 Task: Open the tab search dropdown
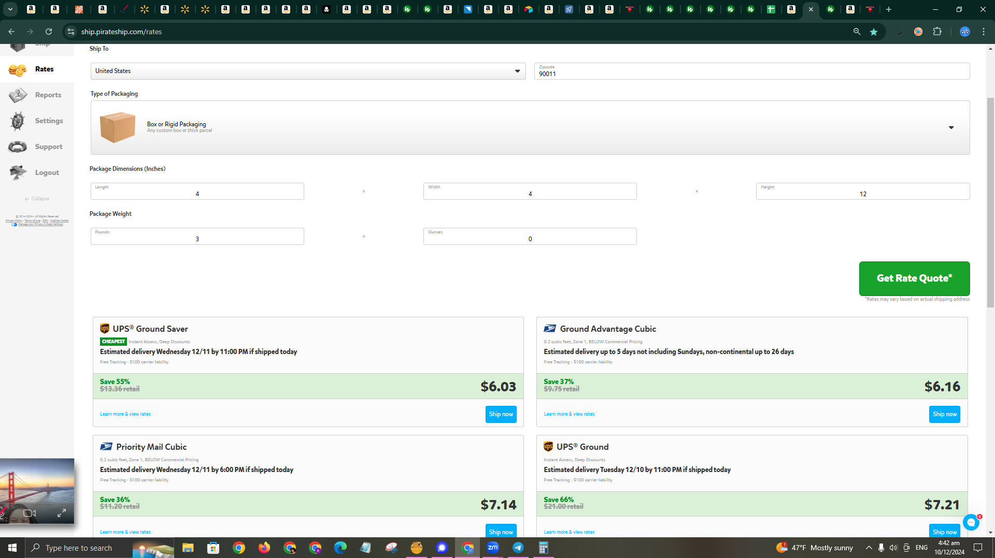10,9
